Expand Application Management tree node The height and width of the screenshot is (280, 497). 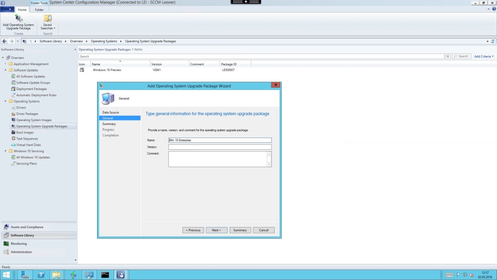pyautogui.click(x=5, y=64)
